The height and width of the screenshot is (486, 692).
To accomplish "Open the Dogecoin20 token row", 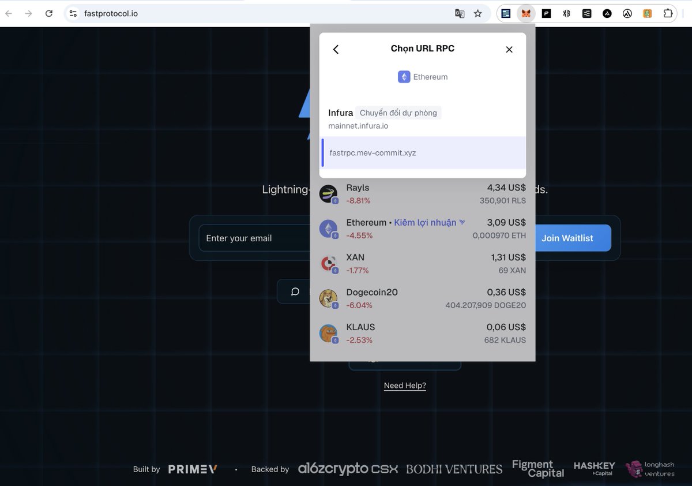I will point(423,298).
